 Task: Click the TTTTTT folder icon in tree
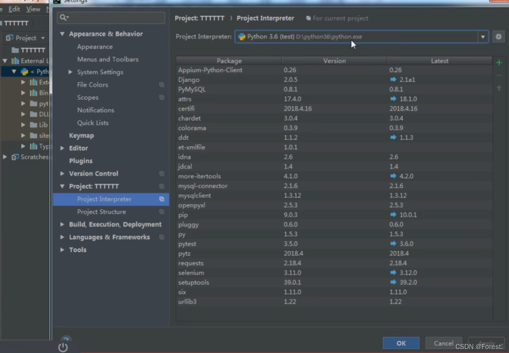point(15,50)
